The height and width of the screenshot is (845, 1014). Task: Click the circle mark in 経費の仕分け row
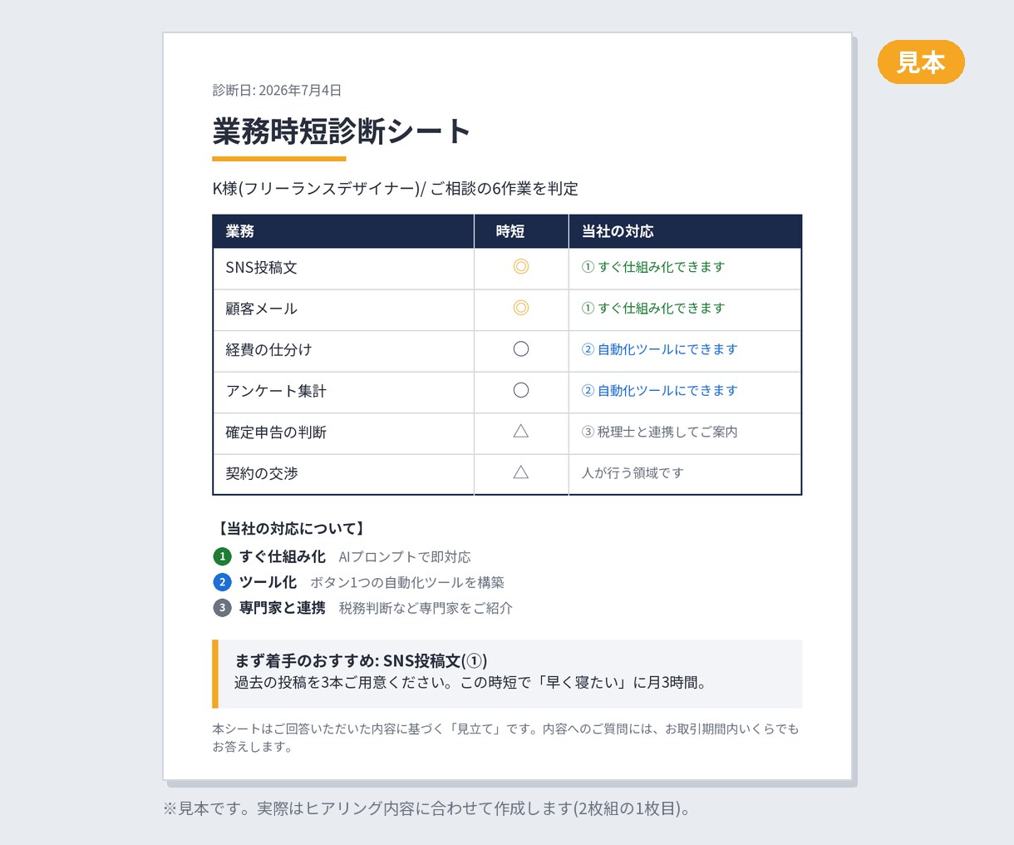[521, 349]
